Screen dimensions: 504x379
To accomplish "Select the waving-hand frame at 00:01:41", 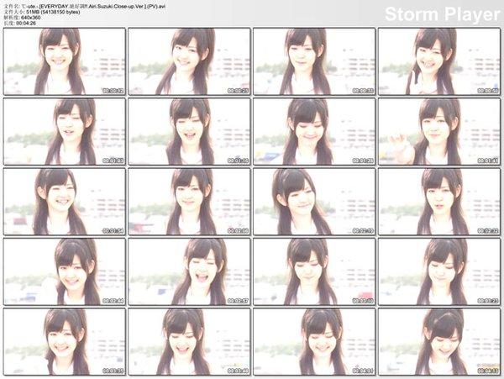I will point(438,131).
